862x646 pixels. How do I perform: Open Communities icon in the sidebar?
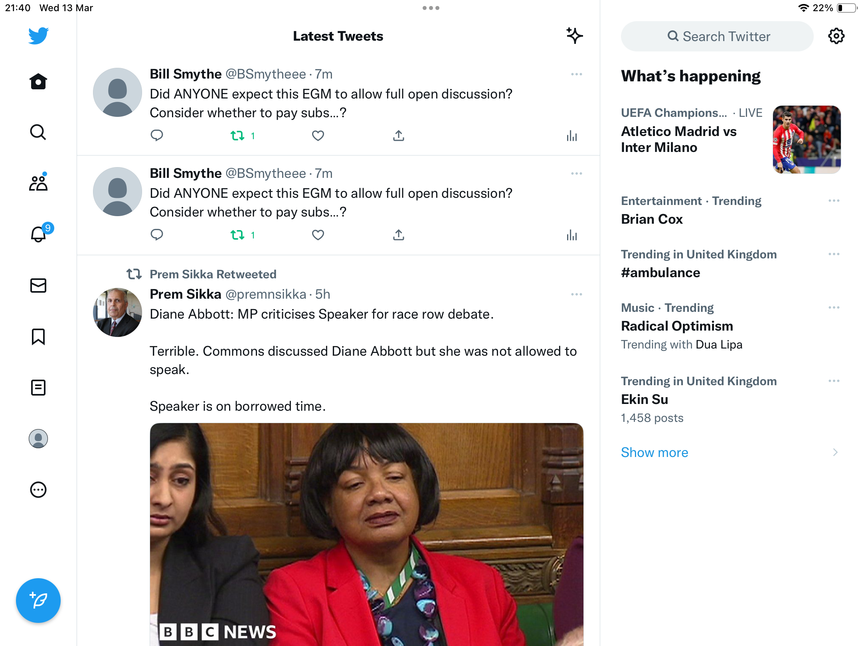[x=38, y=183]
